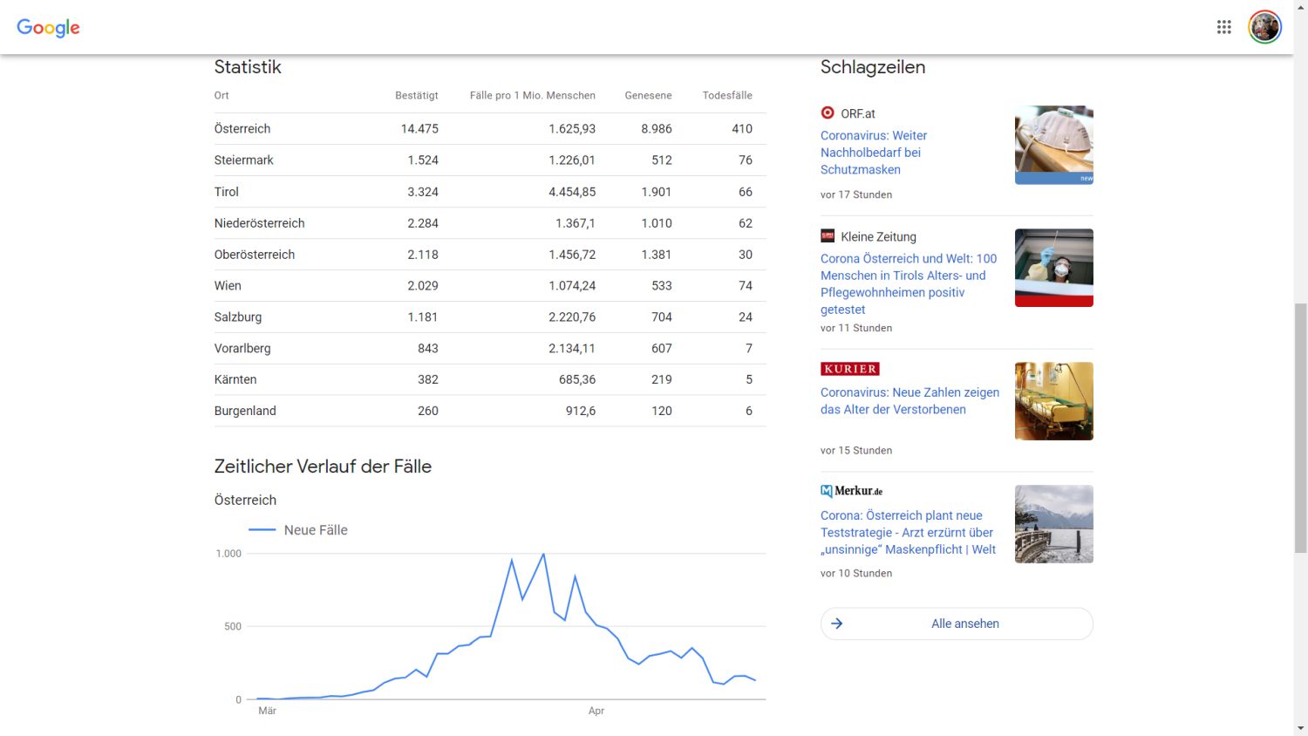Screen dimensions: 1308x736
Task: Select the Tirol row in statistics table
Action: [x=489, y=192]
